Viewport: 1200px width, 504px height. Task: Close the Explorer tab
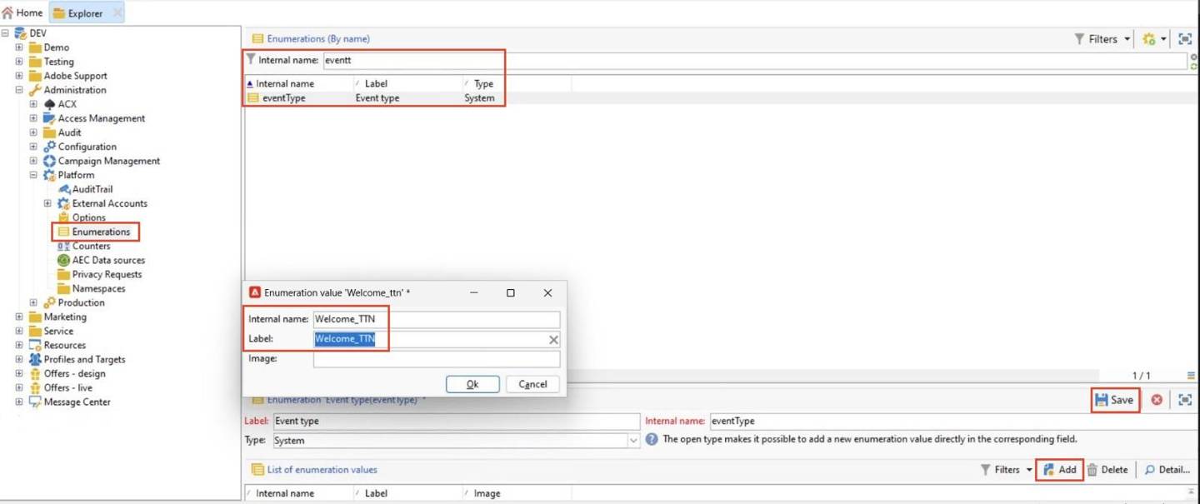click(x=117, y=12)
